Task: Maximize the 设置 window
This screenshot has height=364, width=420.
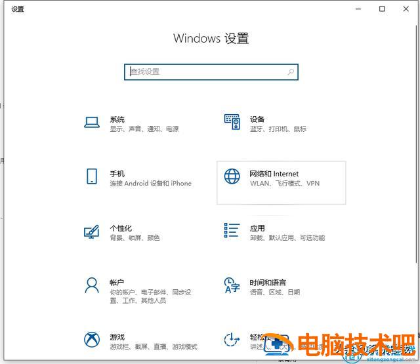Action: 382,9
